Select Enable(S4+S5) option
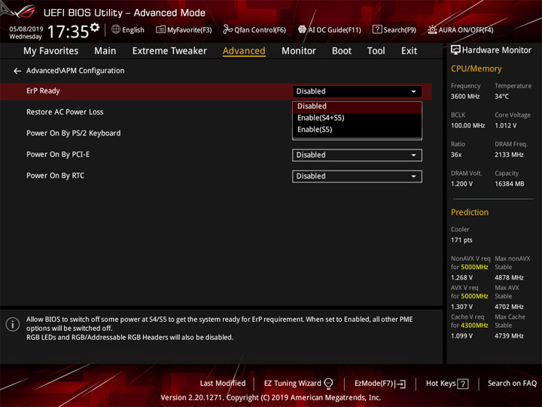The image size is (542, 407). 357,118
